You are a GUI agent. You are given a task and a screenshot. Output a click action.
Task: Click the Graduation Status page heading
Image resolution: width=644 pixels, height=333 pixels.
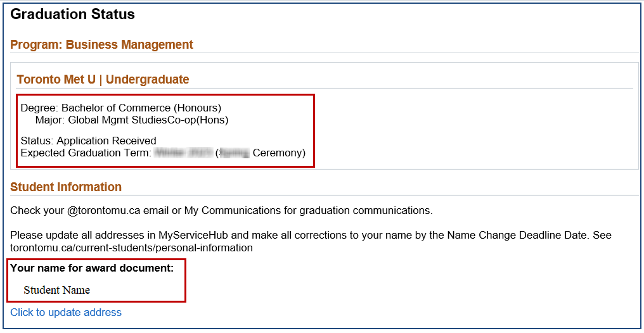click(x=72, y=14)
